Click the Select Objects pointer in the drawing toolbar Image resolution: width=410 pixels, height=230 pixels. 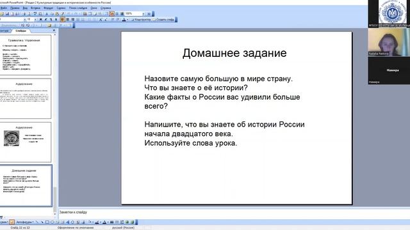pos(12,222)
